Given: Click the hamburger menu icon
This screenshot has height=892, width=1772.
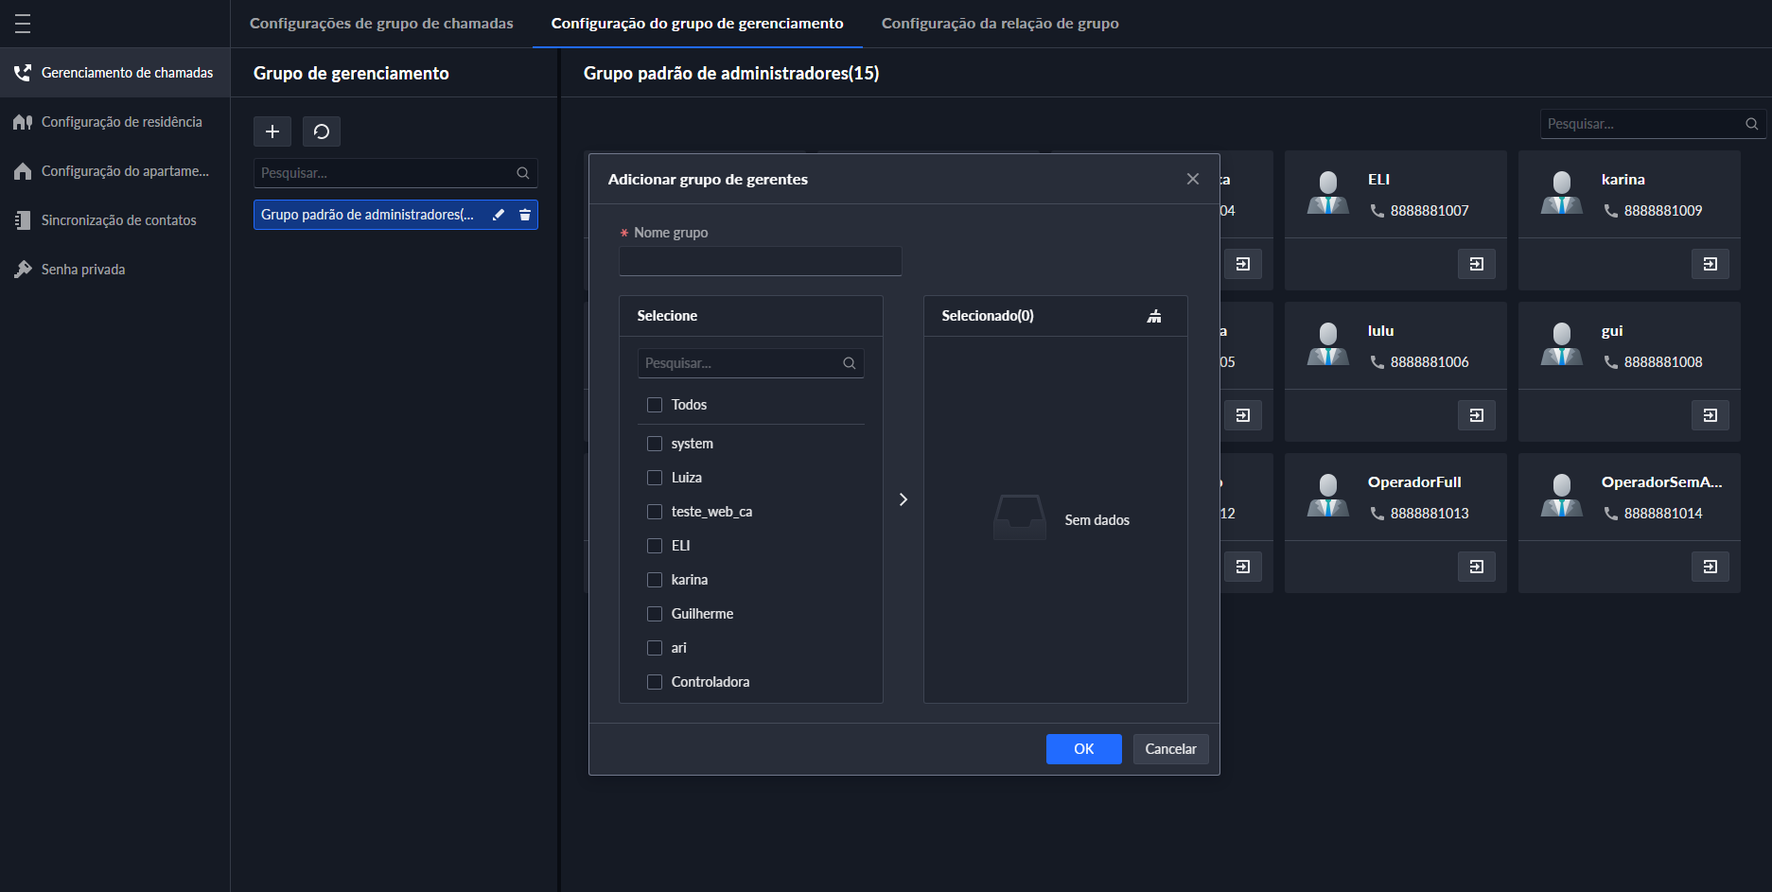Looking at the screenshot, I should [x=23, y=24].
